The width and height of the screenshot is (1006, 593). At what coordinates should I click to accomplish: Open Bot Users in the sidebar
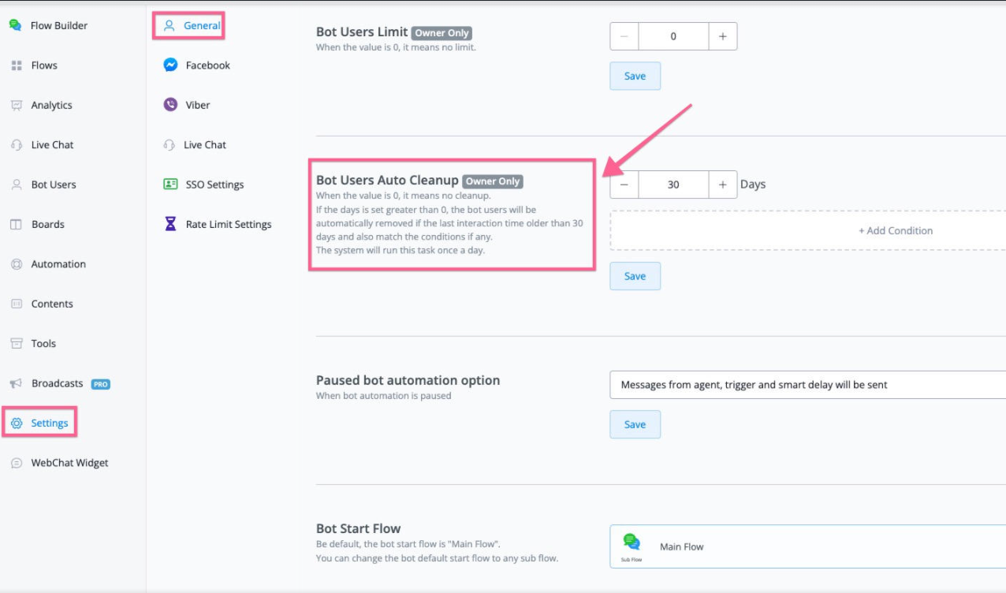[x=54, y=185]
